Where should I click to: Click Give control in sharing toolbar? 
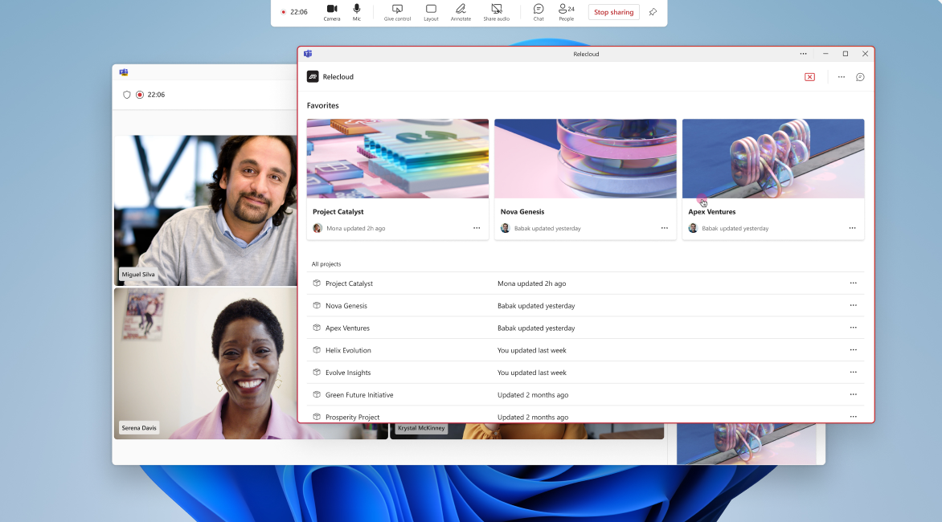click(x=397, y=12)
